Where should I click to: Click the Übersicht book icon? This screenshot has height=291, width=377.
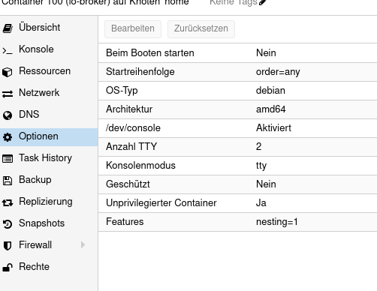[x=8, y=28]
